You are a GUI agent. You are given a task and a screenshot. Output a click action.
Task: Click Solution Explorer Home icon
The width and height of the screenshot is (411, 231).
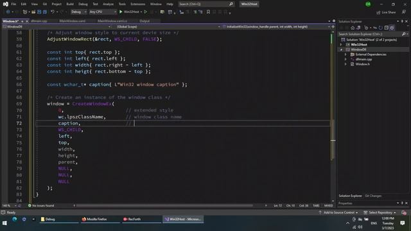click(353, 28)
